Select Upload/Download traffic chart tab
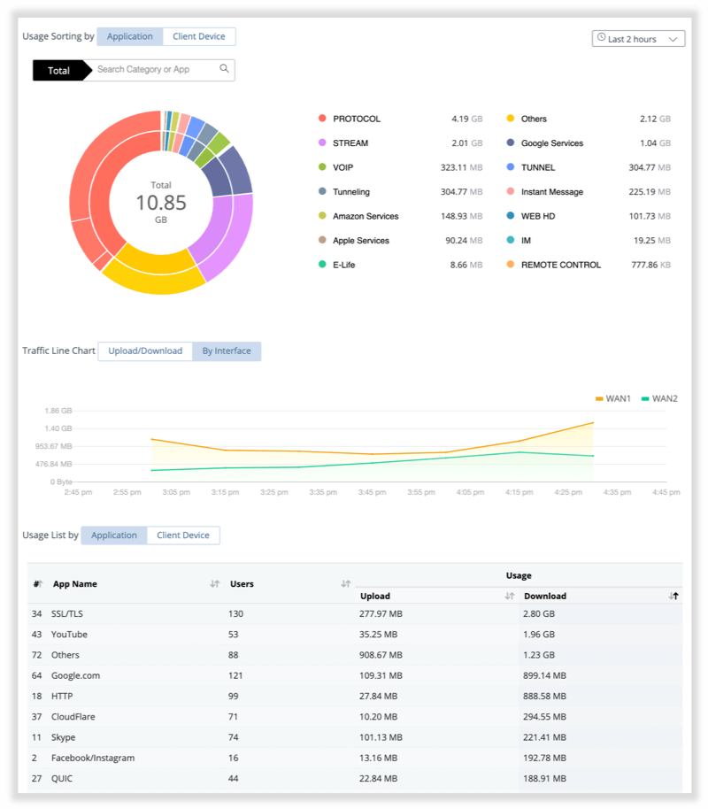The height and width of the screenshot is (809, 708). point(145,351)
